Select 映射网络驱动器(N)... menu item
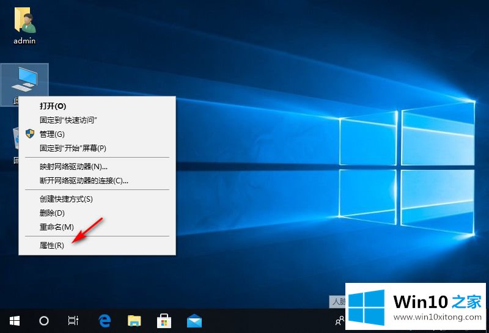The width and height of the screenshot is (489, 333). pos(73,166)
